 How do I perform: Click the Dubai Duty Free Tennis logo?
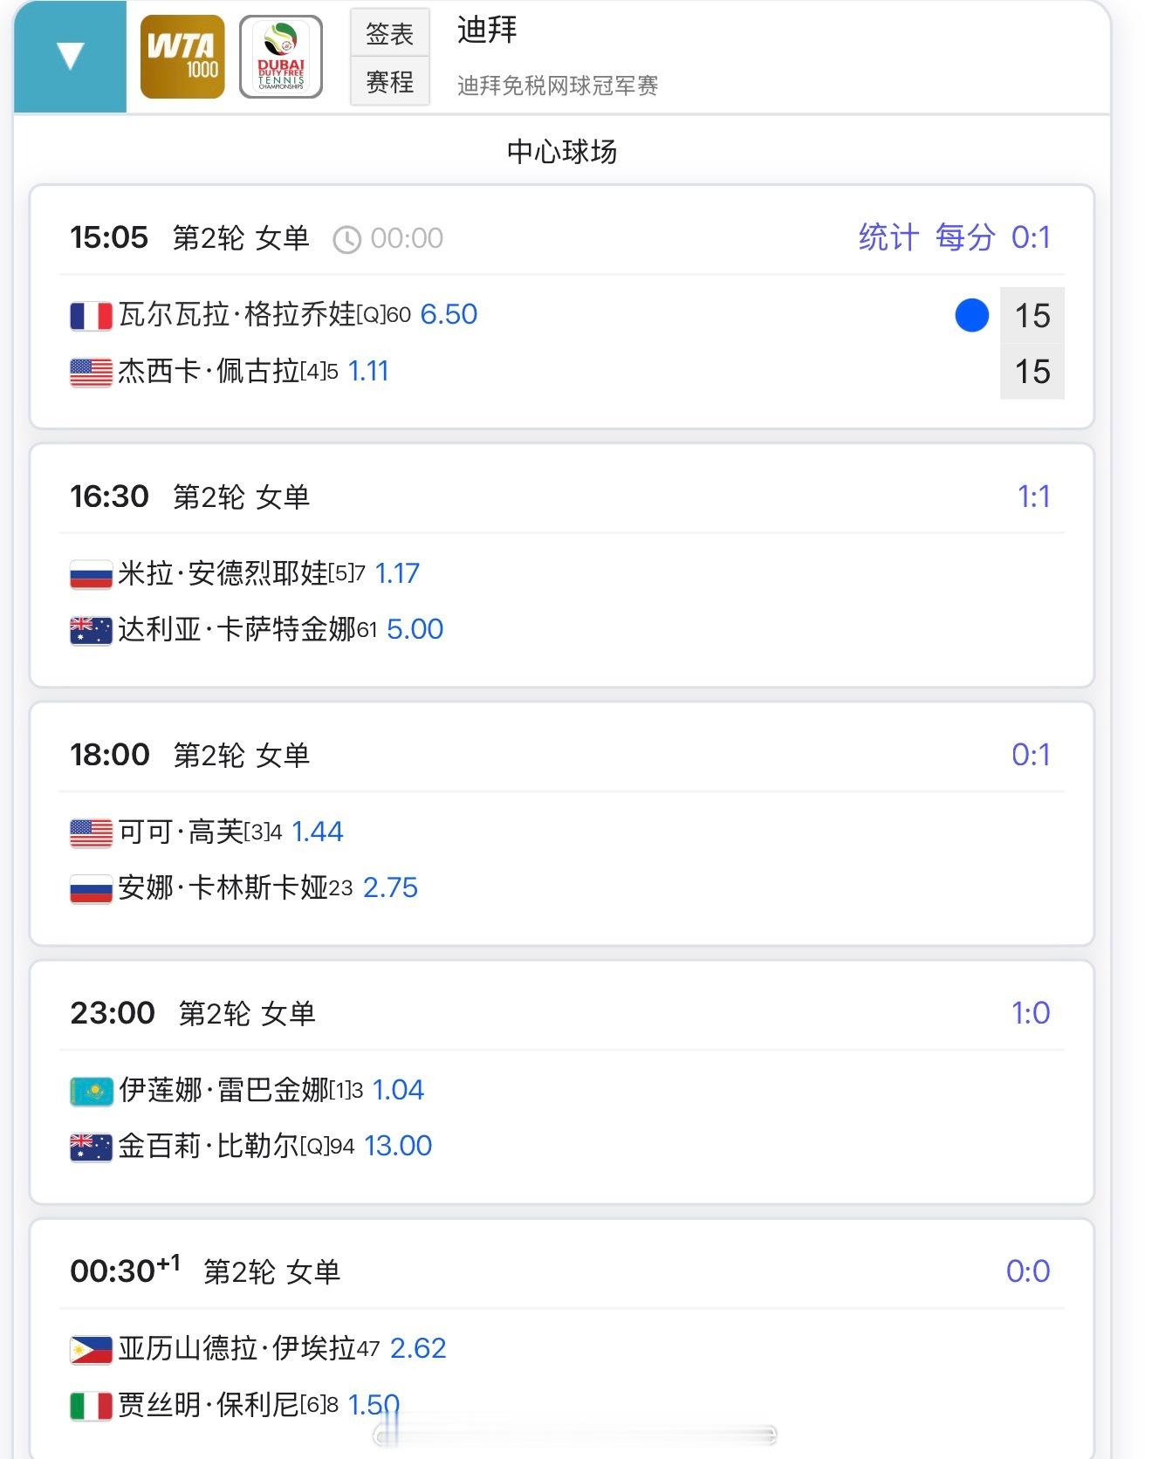click(x=280, y=57)
